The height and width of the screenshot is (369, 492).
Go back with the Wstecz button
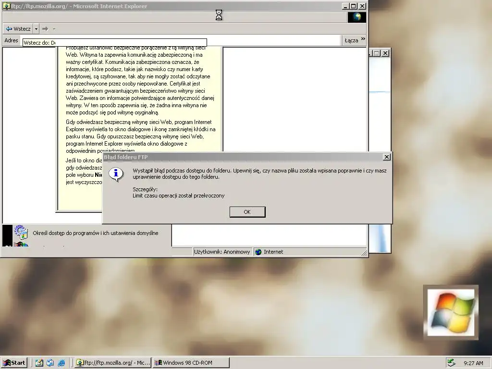pos(18,29)
